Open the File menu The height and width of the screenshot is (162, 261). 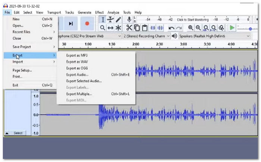7,12
